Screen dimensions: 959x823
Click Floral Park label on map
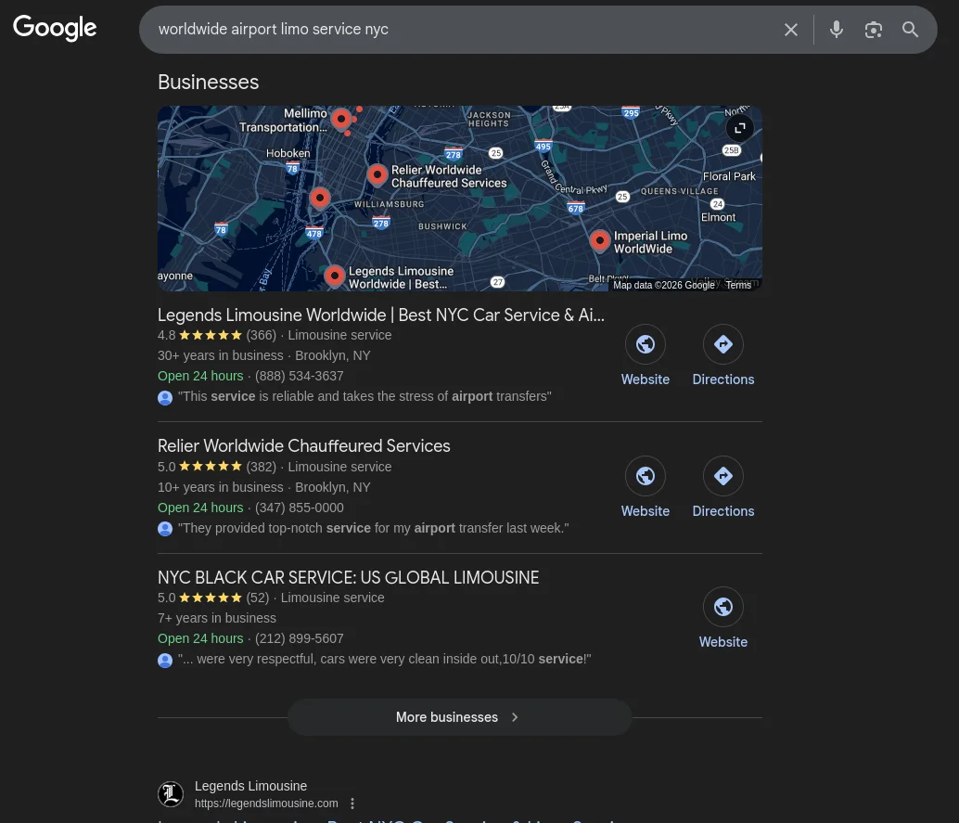pos(729,176)
